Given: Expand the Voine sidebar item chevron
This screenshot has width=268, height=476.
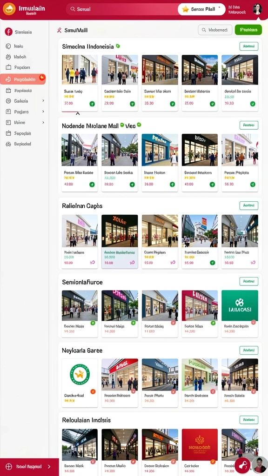Looking at the screenshot, I should click(x=43, y=122).
